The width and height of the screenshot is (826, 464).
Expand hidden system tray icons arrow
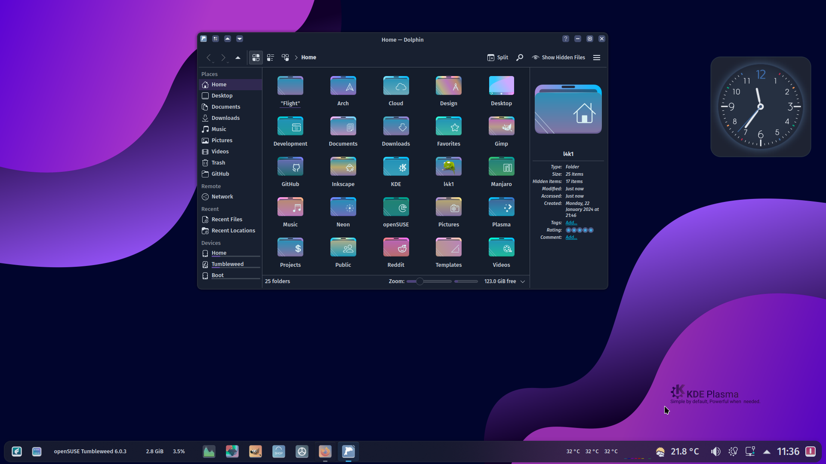click(x=767, y=452)
